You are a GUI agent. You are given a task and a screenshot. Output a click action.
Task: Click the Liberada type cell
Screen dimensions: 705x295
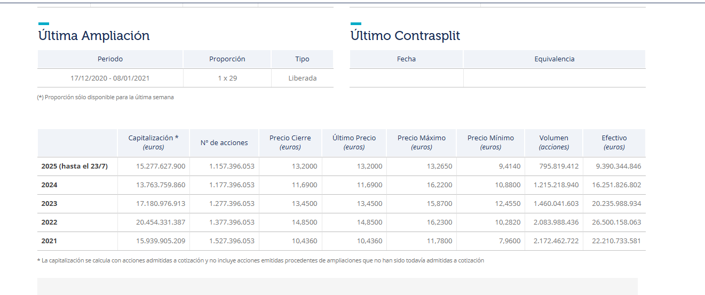(302, 78)
